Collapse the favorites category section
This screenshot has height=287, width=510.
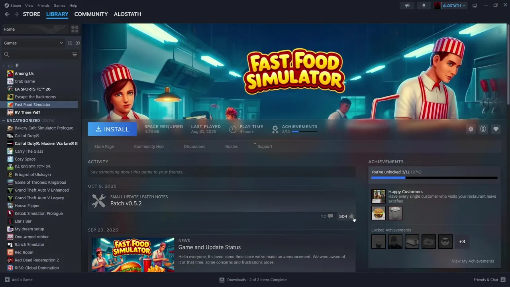[x=4, y=66]
